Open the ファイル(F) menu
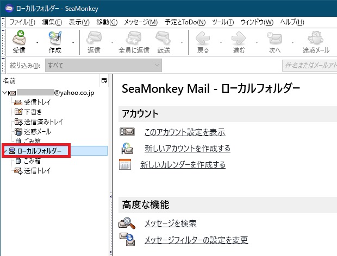 (x=22, y=22)
